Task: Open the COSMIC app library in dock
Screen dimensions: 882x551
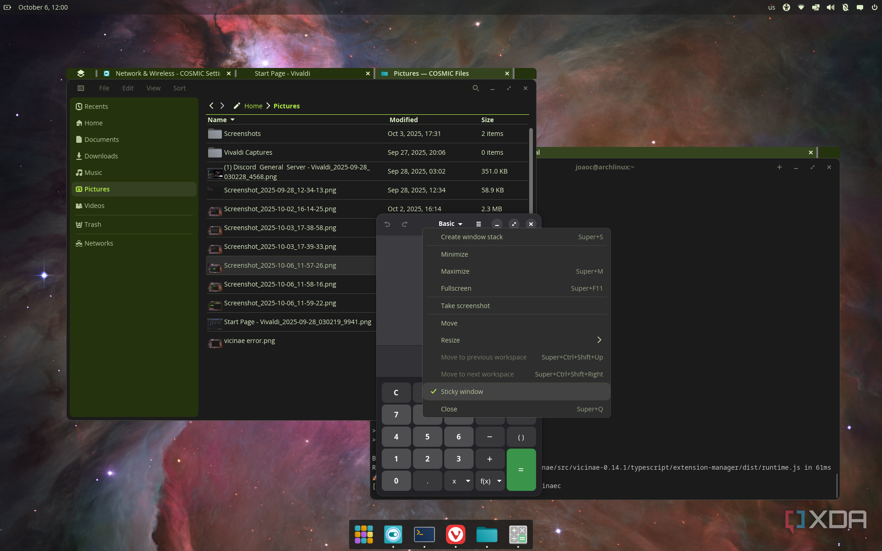Action: (x=364, y=534)
